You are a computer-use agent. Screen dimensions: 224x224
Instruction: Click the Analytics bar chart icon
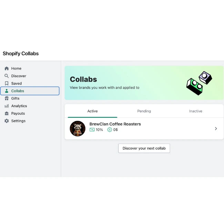coord(7,106)
